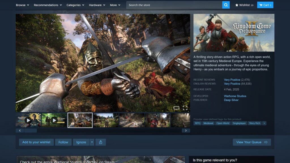The image size is (290, 163).
Task: Enter fullscreen view of screenshot
Action: point(185,108)
